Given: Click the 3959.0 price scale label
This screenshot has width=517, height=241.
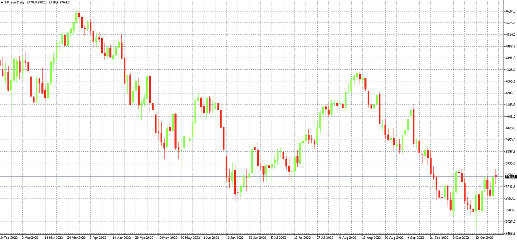Looking at the screenshot, I should [510, 140].
